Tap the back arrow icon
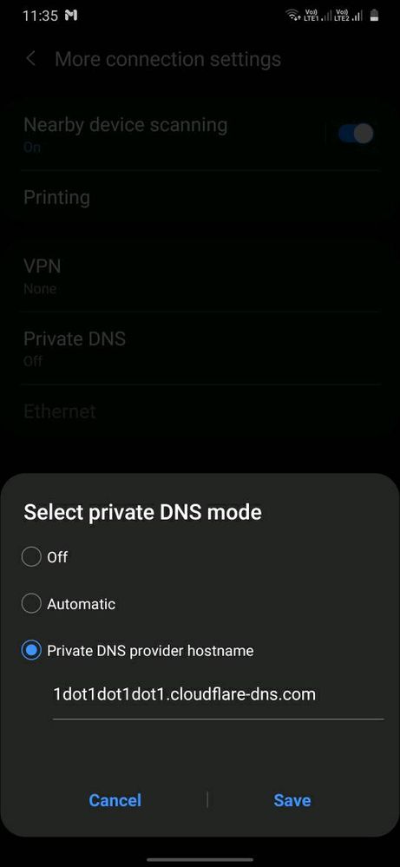Screen dimensions: 400x867 coord(31,59)
